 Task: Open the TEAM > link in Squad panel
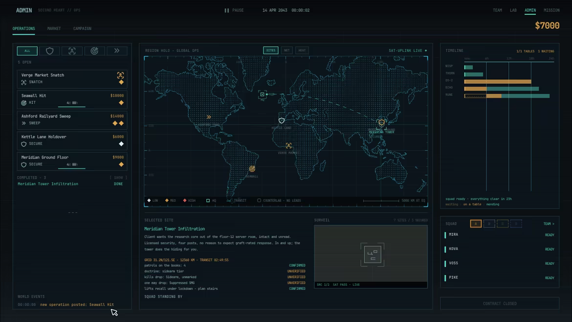549,224
